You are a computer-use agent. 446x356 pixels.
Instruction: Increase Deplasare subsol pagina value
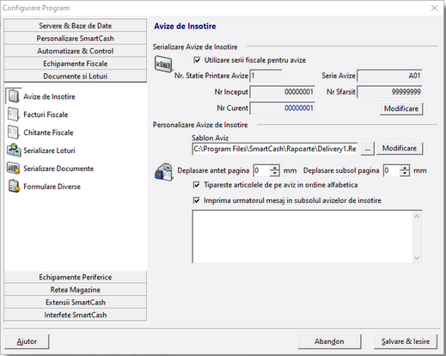[405, 168]
